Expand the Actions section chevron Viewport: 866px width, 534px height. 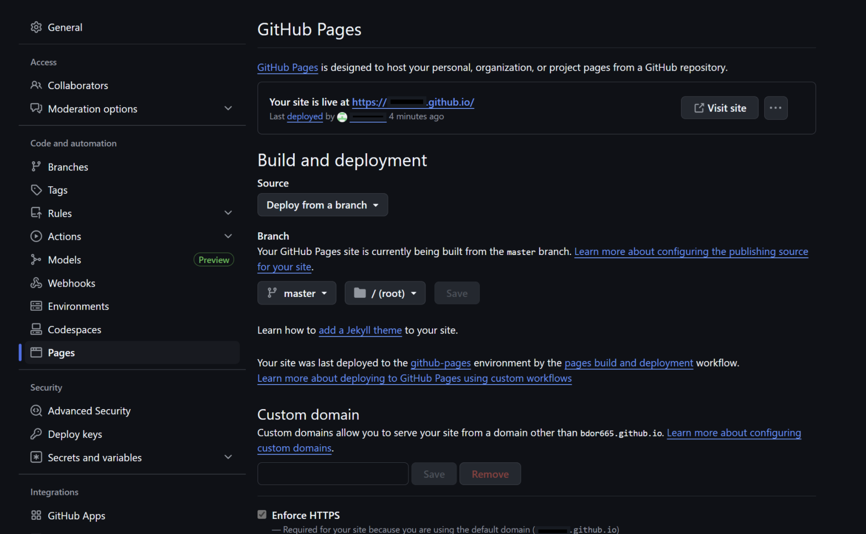click(x=228, y=236)
